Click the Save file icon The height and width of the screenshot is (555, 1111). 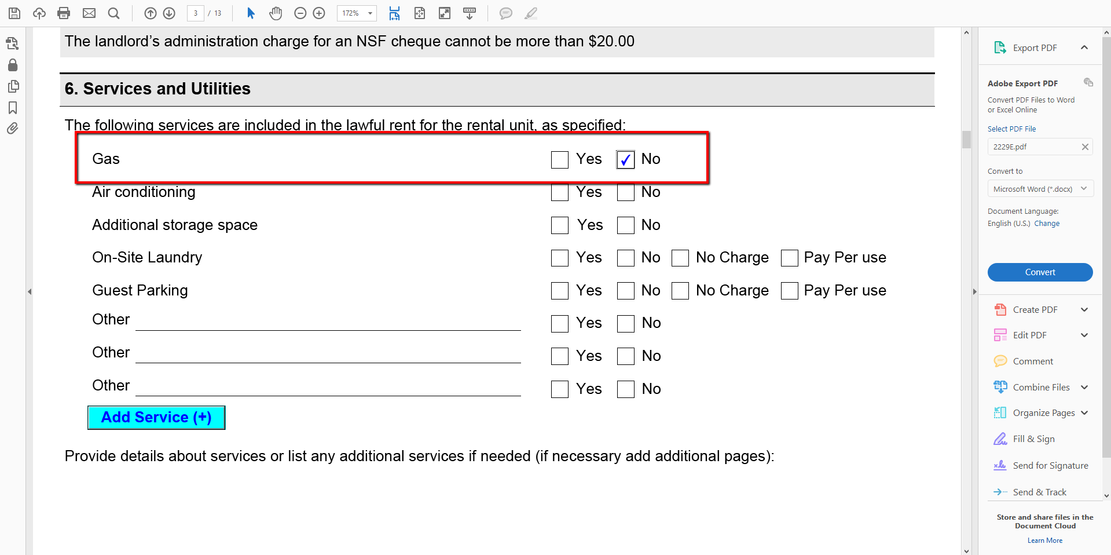[14, 13]
